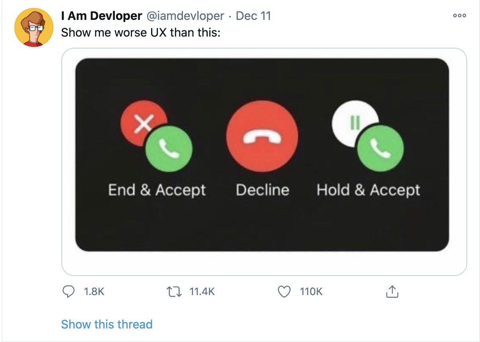Click the retweet icon
Image resolution: width=480 pixels, height=342 pixels.
pos(174,291)
